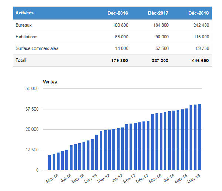Click the Déc-17 axis label
Screen dimensions: 222x191
click(x=142, y=178)
